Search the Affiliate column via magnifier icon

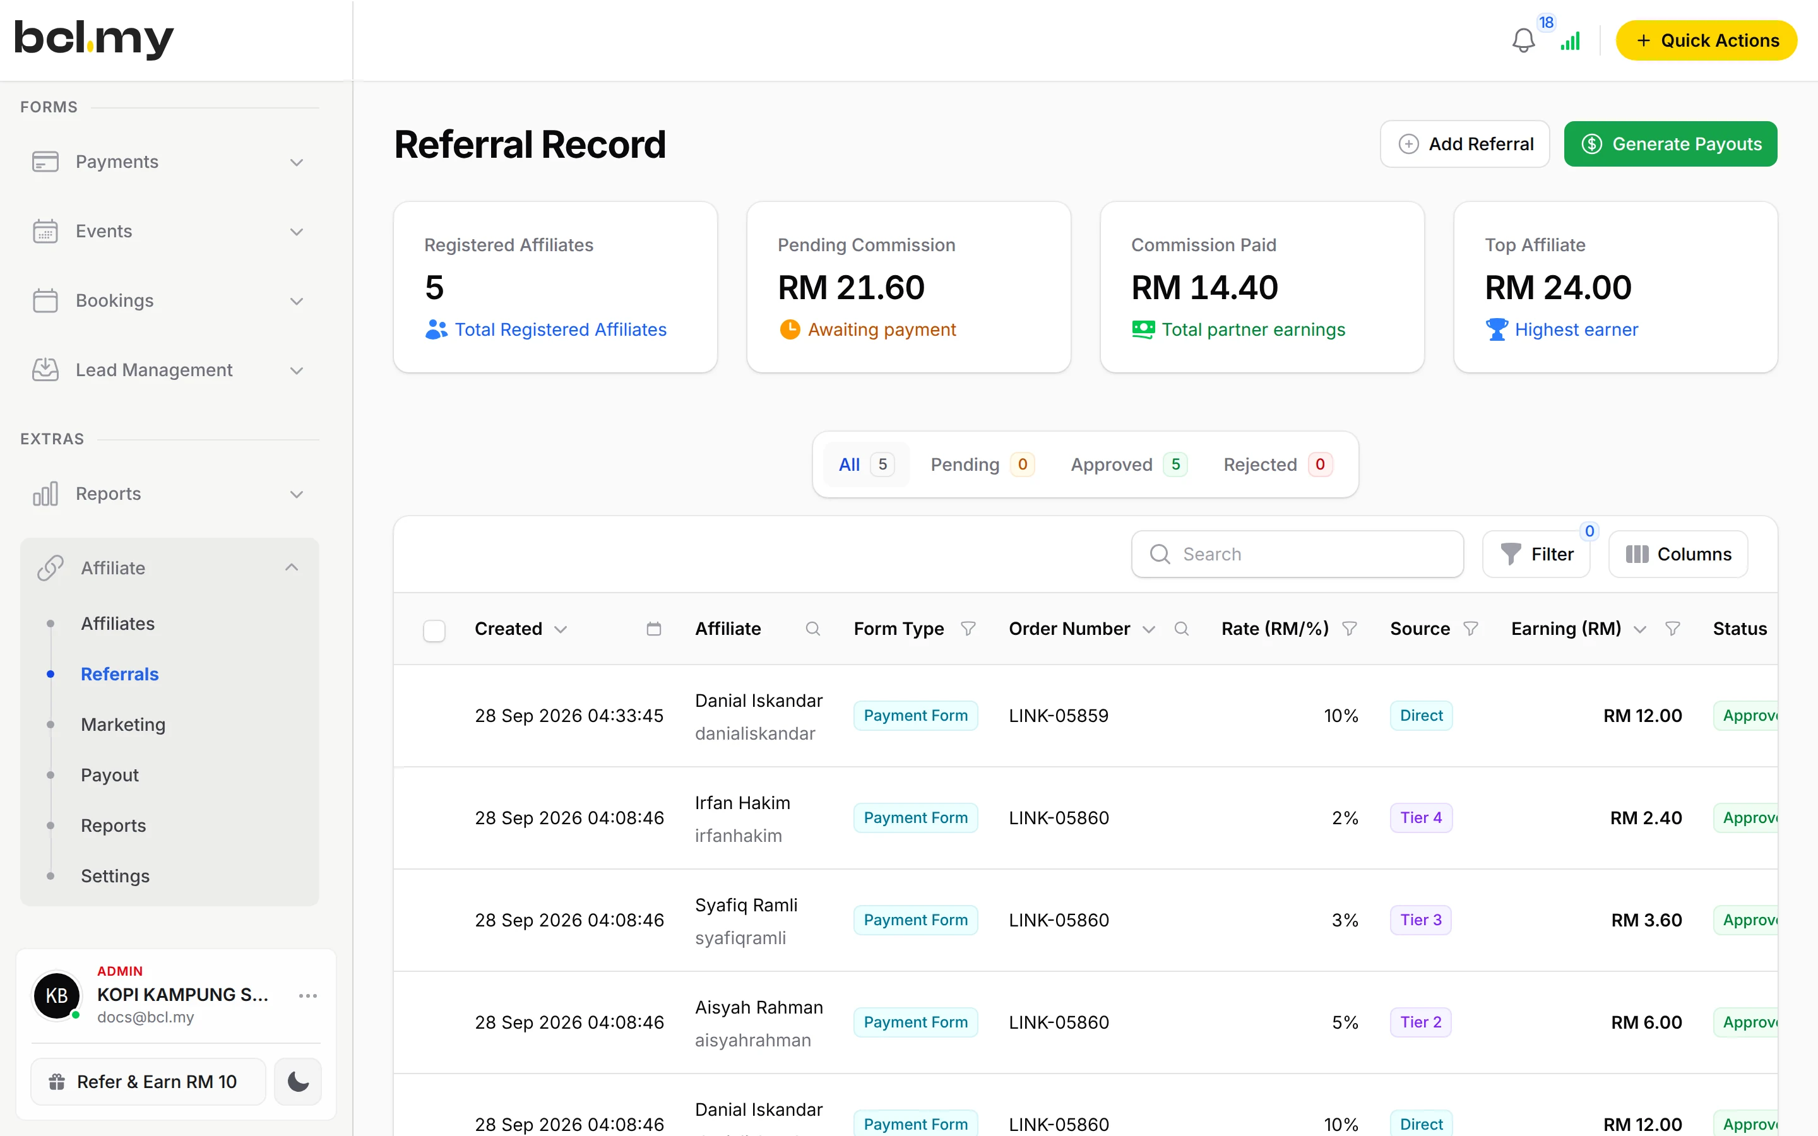pyautogui.click(x=813, y=629)
